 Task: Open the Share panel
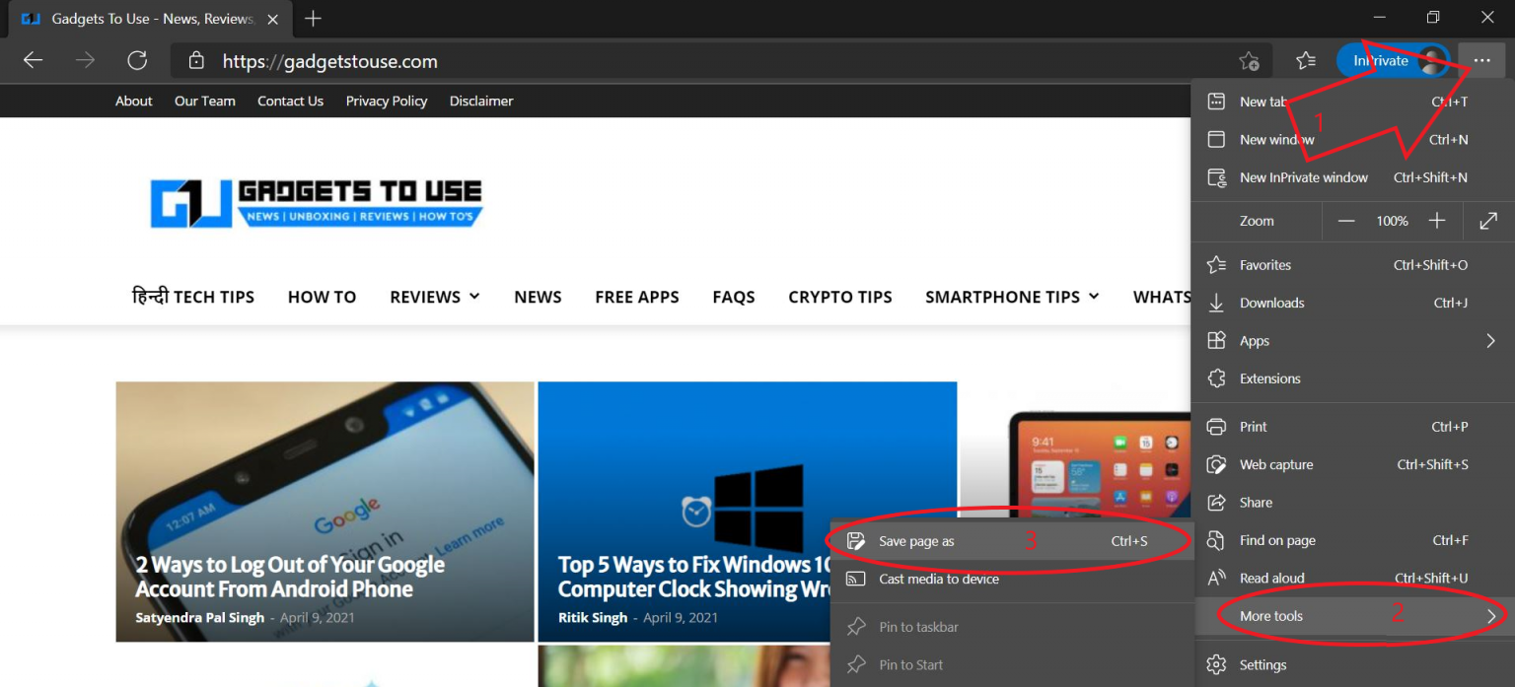[x=1255, y=503]
